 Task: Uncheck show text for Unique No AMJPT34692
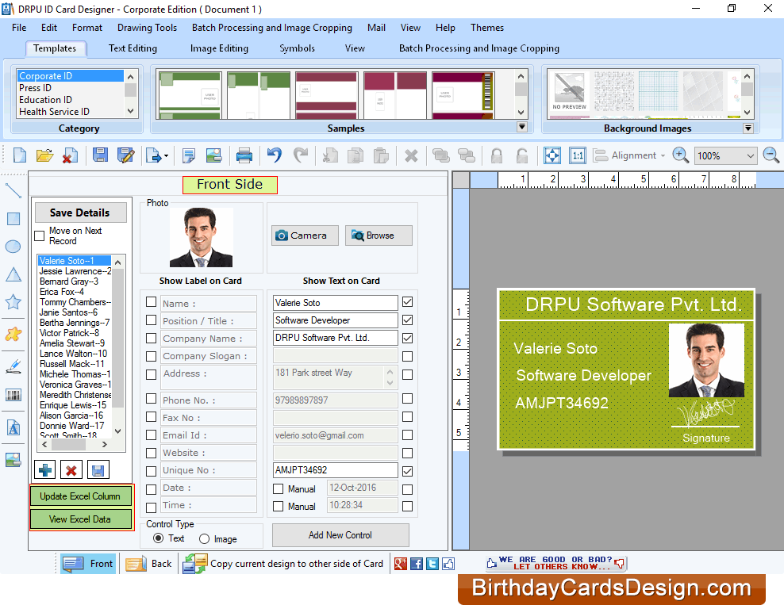(x=408, y=471)
